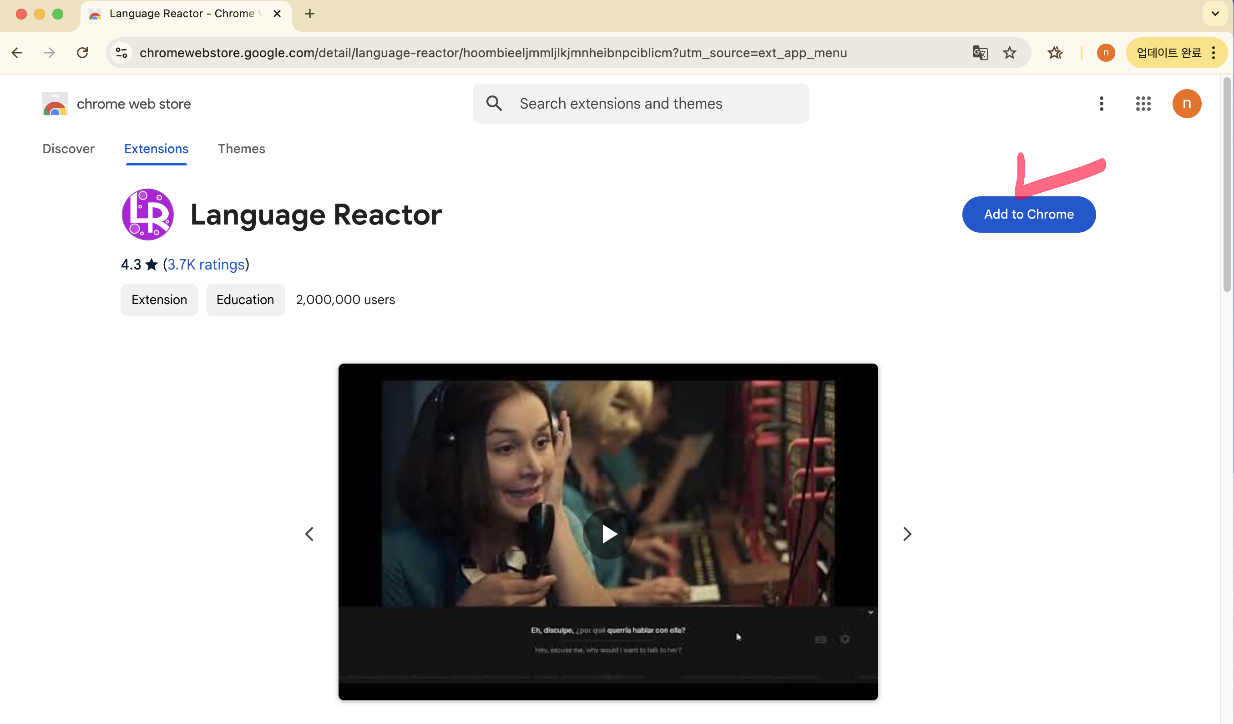Switch to the Themes tab
1234x724 pixels.
(242, 149)
